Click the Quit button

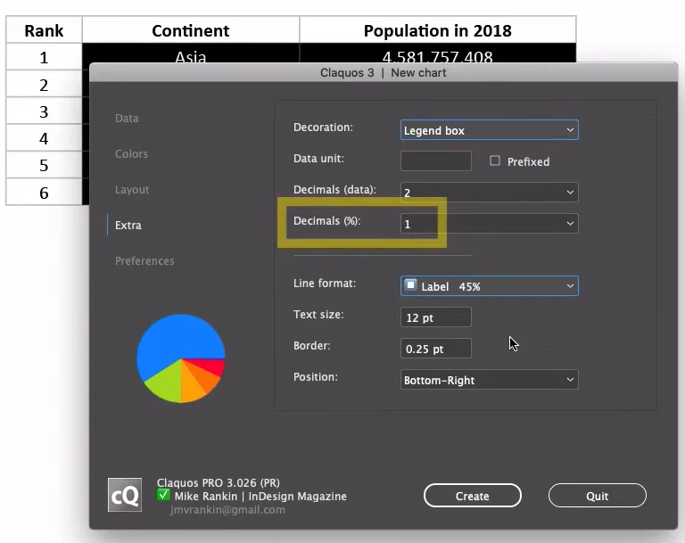coord(598,496)
